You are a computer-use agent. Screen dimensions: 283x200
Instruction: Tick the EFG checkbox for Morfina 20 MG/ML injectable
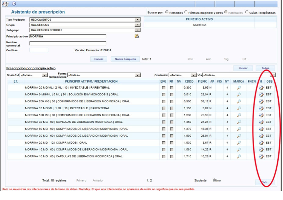coord(164,88)
